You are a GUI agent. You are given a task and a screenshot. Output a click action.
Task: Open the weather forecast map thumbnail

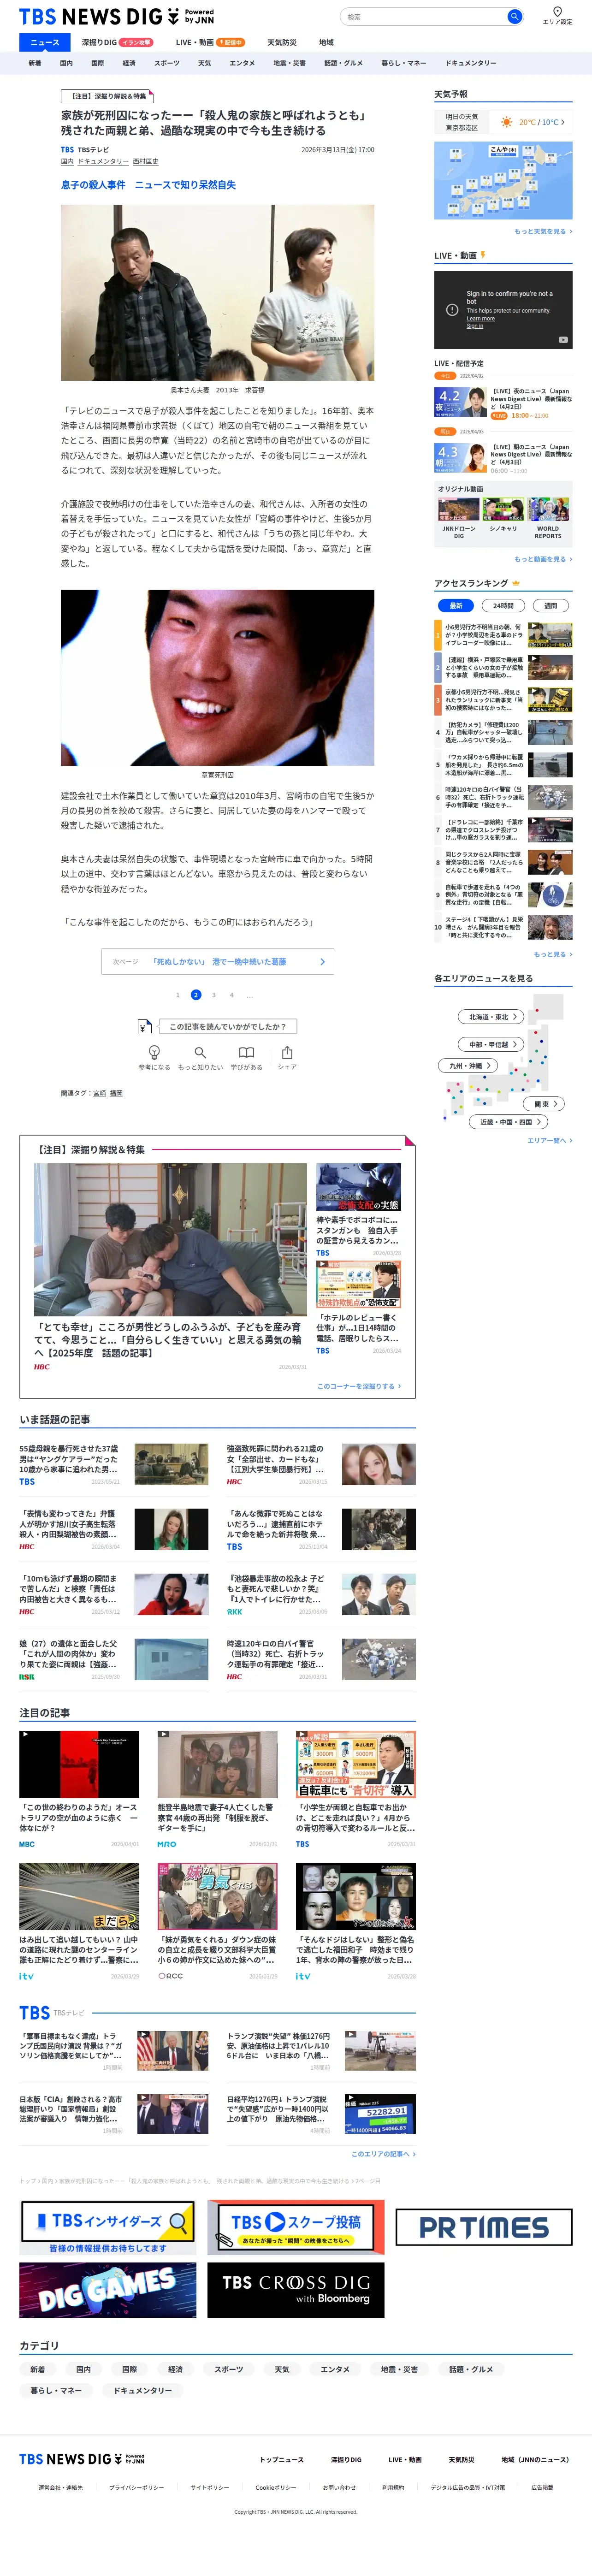(503, 180)
